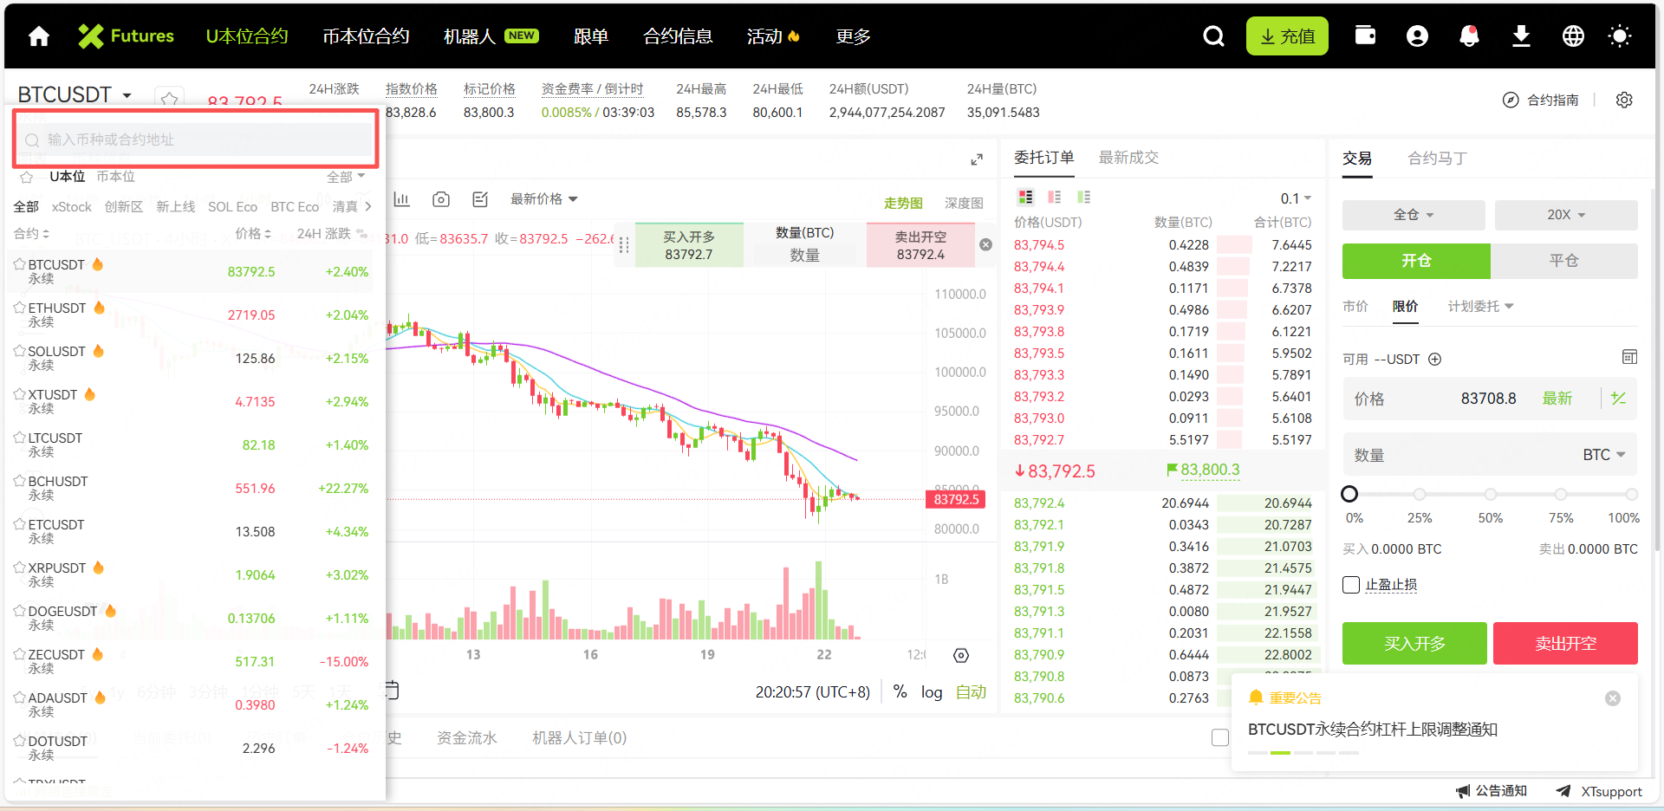Open the notifications bell icon
This screenshot has width=1664, height=811.
click(1469, 36)
